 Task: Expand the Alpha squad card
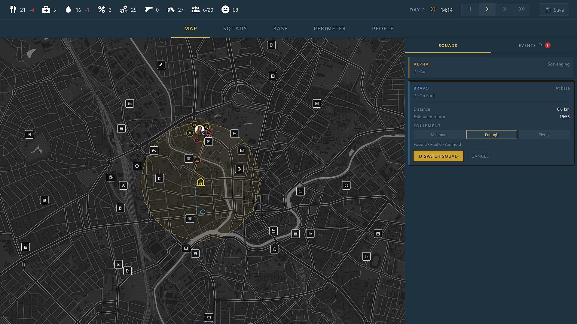[491, 68]
